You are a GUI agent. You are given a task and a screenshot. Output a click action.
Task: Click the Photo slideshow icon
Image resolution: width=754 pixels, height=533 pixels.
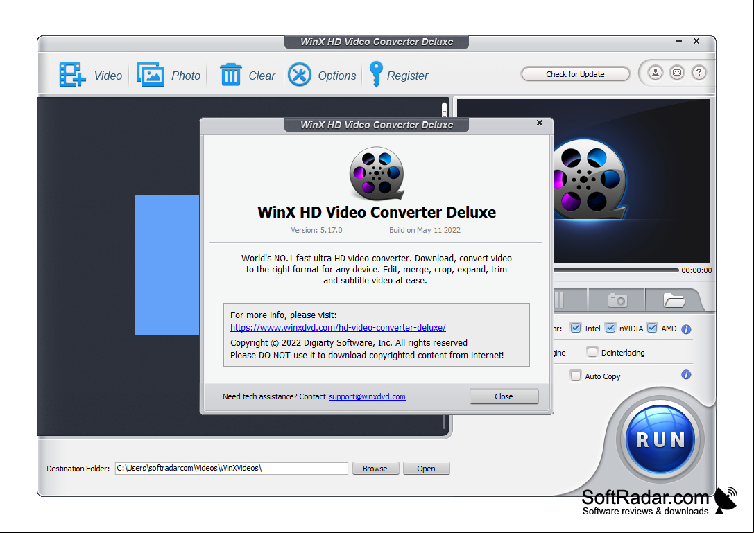(x=151, y=74)
